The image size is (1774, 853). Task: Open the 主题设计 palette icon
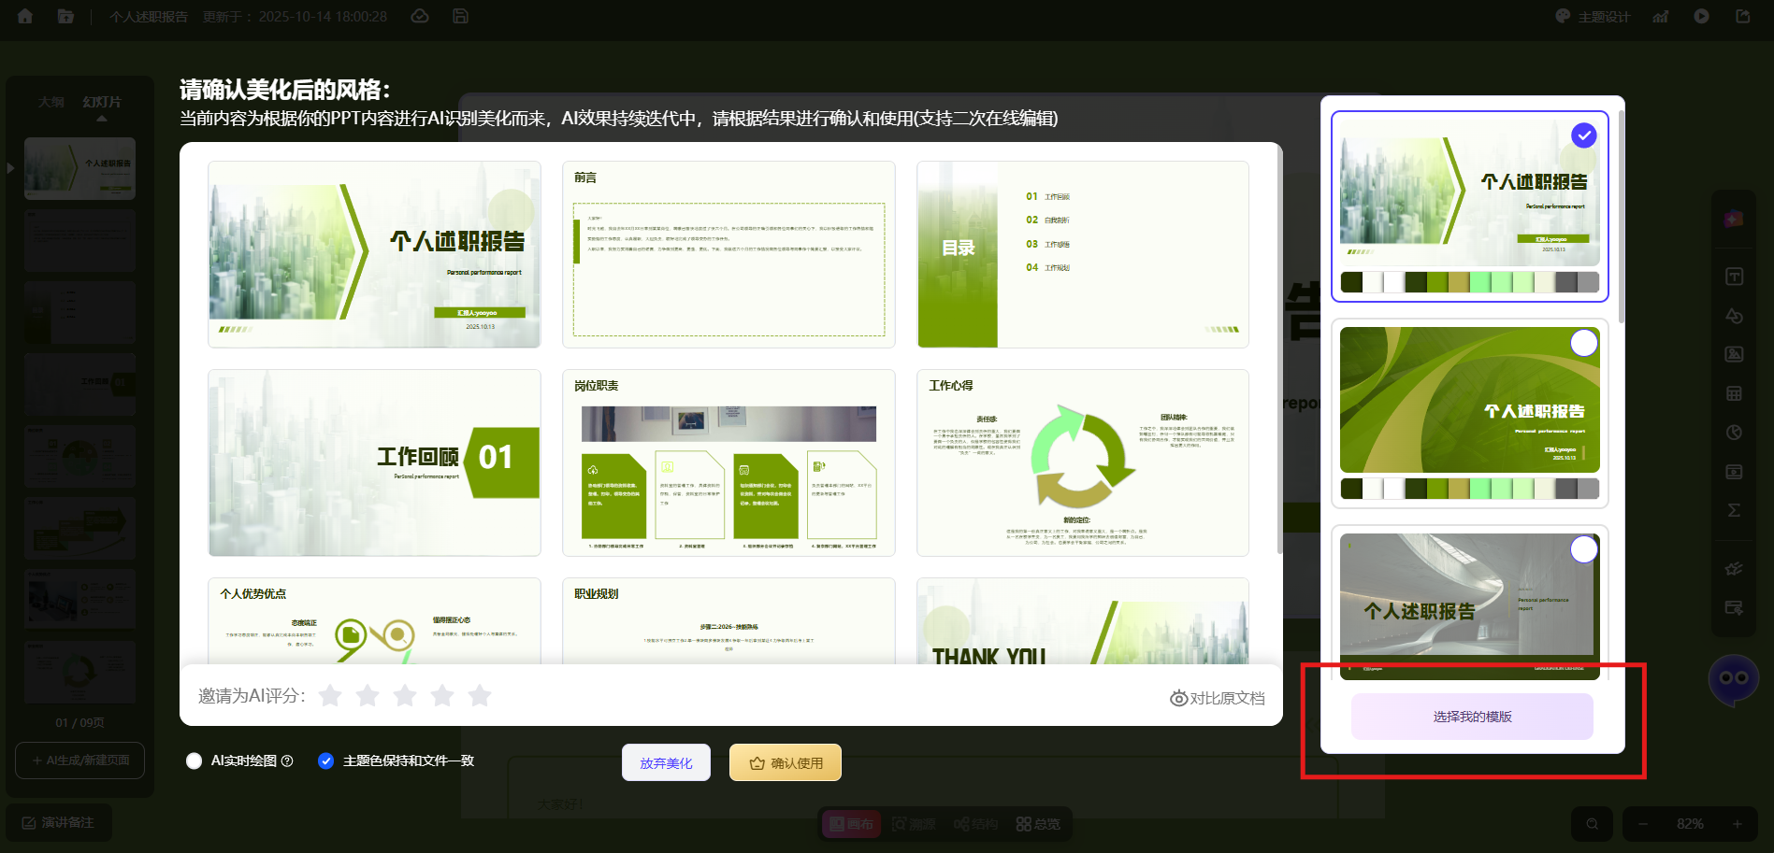pyautogui.click(x=1563, y=16)
